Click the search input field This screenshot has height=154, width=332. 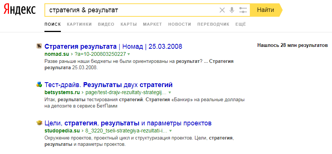pyautogui.click(x=131, y=10)
